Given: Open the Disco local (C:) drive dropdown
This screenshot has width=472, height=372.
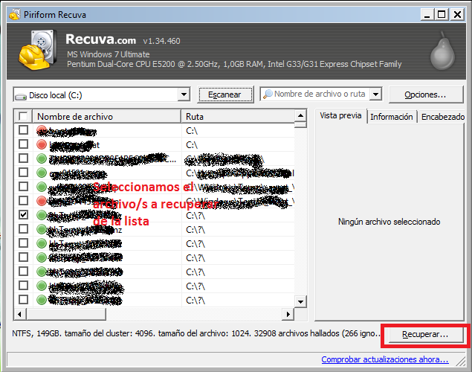Looking at the screenshot, I should 184,95.
